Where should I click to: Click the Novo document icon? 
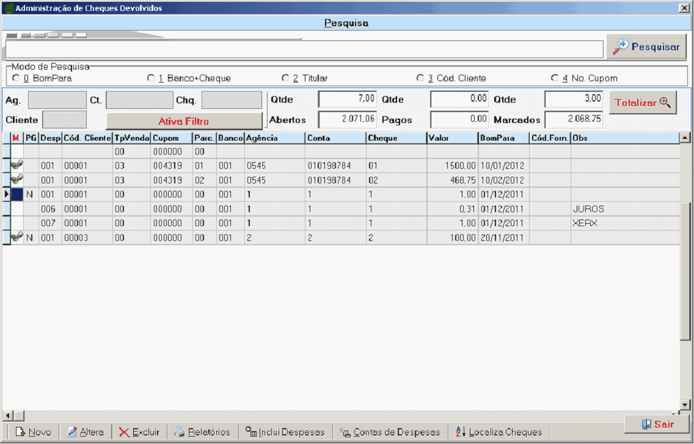point(20,432)
